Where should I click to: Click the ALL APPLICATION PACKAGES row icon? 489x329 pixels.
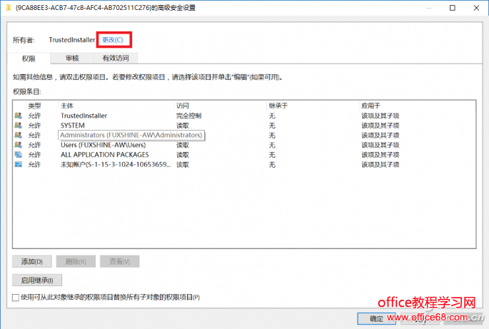click(x=18, y=155)
